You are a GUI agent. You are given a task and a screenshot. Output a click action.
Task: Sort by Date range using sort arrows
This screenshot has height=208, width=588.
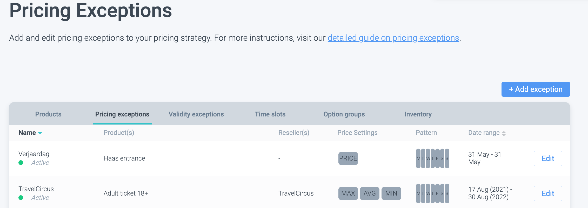click(504, 133)
